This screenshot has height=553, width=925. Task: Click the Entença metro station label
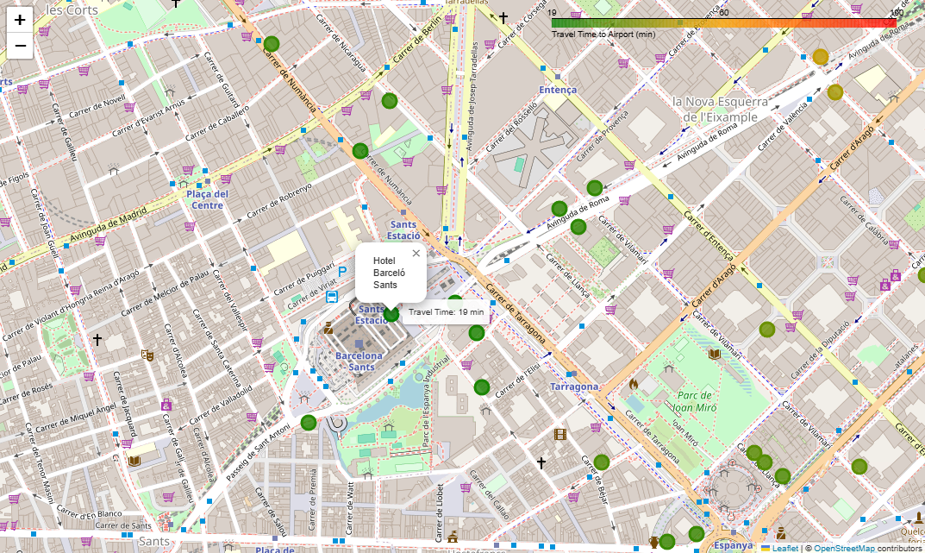(x=558, y=90)
